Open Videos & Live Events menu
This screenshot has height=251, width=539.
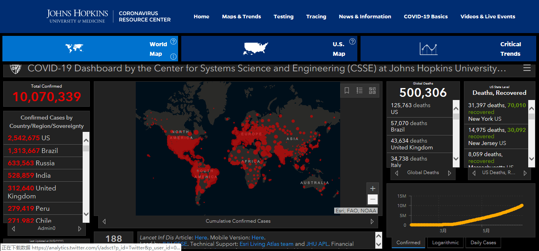488,17
